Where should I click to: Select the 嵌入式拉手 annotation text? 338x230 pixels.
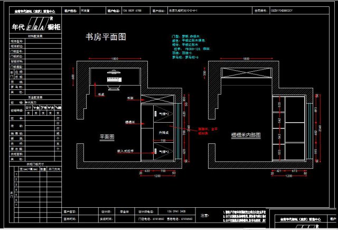click(125, 151)
